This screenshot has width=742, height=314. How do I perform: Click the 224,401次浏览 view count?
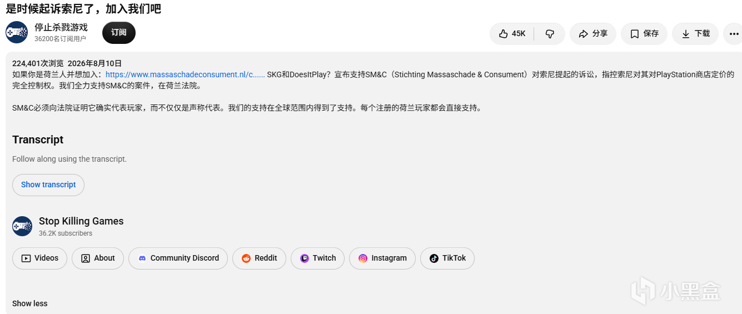click(38, 63)
